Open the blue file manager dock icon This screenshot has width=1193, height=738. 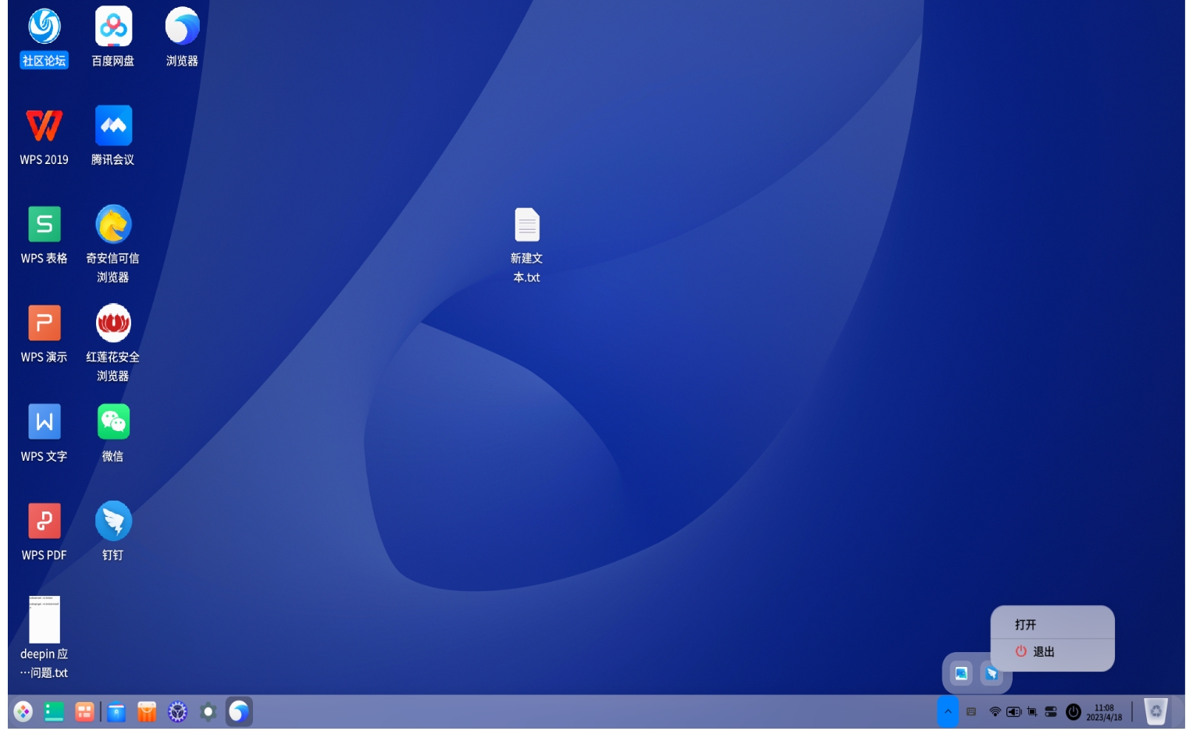pyautogui.click(x=116, y=712)
